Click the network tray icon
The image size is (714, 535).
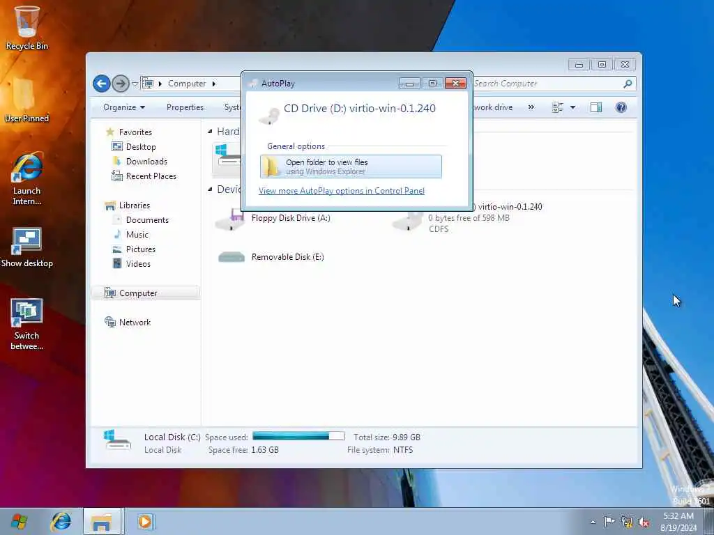[x=627, y=522]
